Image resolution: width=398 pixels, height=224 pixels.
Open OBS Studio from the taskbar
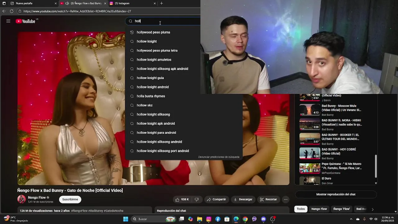click(x=273, y=219)
